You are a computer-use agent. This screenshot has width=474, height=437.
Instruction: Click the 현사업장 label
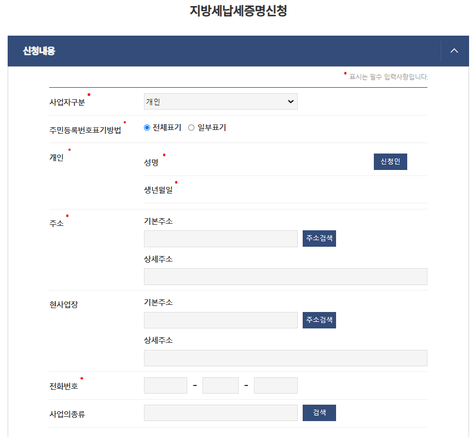click(x=63, y=304)
